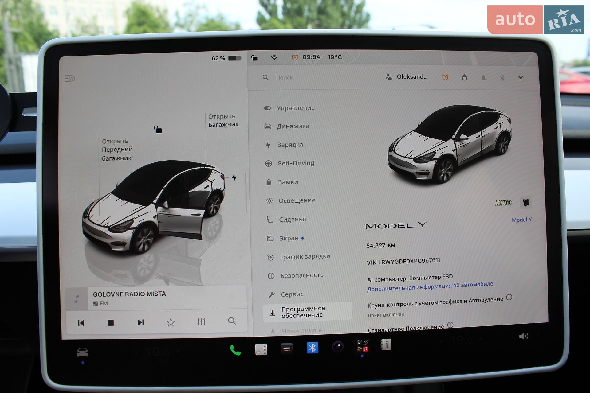Screen dimensions: 590x393
Task: Tap info icon beside Стандартное Подключение
Action: pos(450,325)
